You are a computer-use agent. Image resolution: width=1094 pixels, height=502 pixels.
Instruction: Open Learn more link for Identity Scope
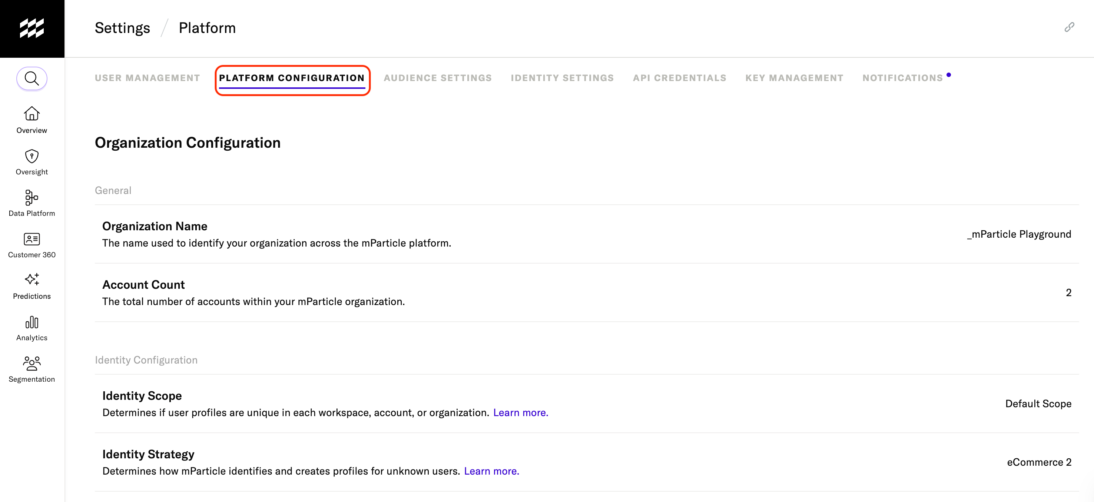(x=521, y=412)
